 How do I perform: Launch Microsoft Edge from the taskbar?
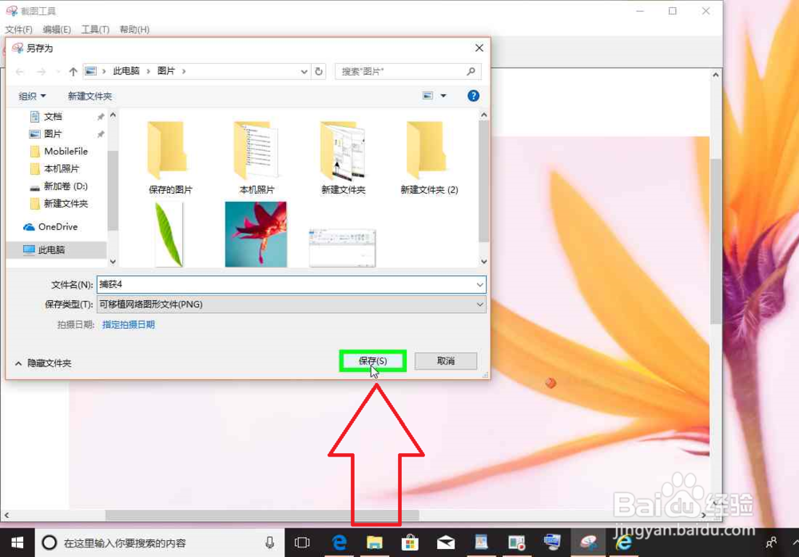point(340,542)
